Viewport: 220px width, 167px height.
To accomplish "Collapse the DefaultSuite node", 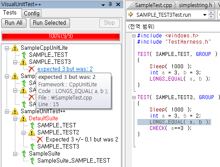I will click(x=15, y=119).
